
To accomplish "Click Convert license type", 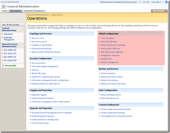I will tap(40, 123).
